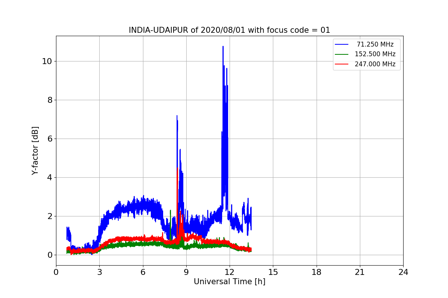The width and height of the screenshot is (448, 298).
Task: Click y-axis tick label 2
Action: coord(49,216)
